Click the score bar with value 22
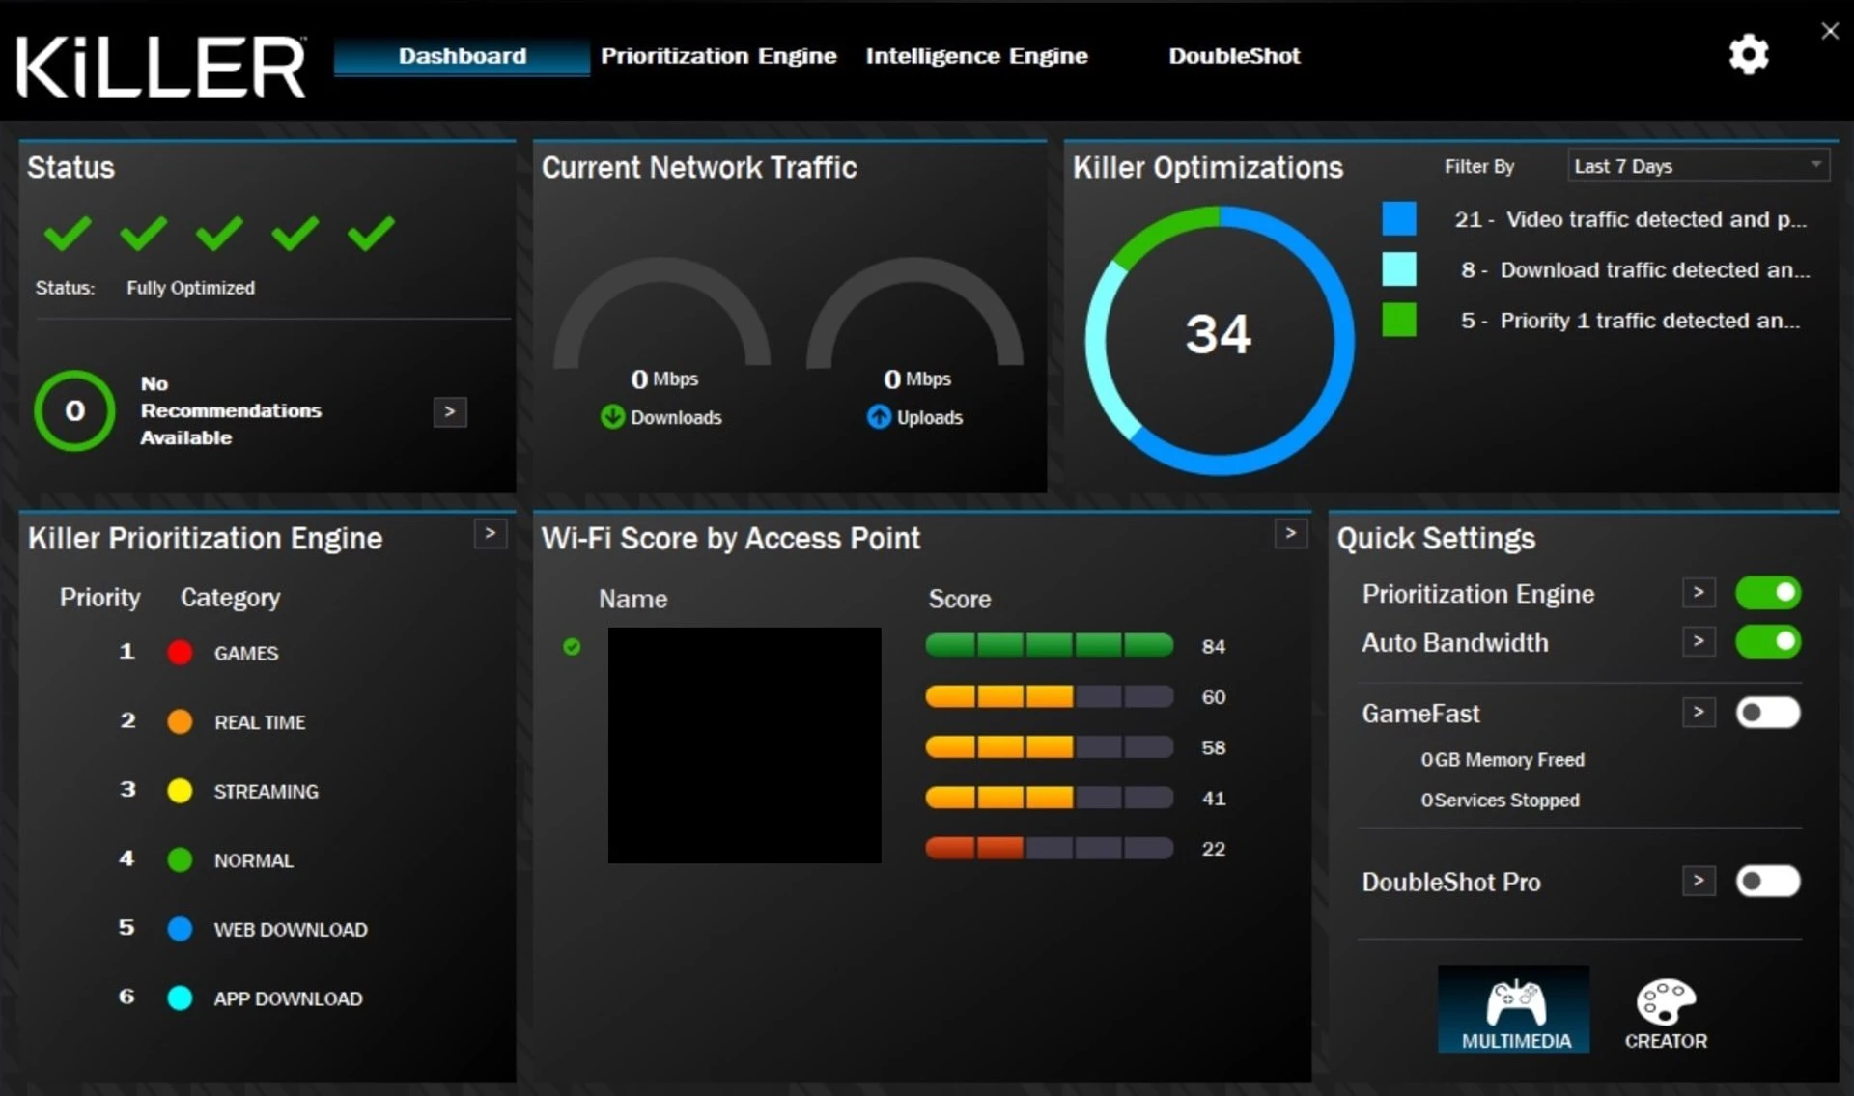 point(1049,848)
